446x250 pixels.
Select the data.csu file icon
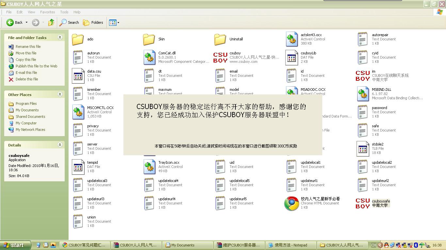(78, 76)
